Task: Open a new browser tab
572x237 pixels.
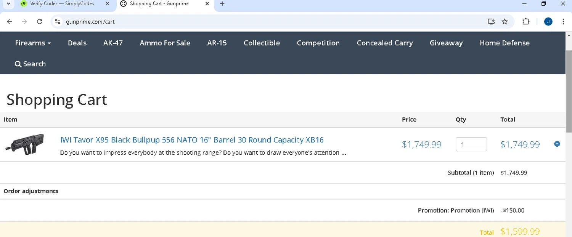Action: tap(222, 4)
